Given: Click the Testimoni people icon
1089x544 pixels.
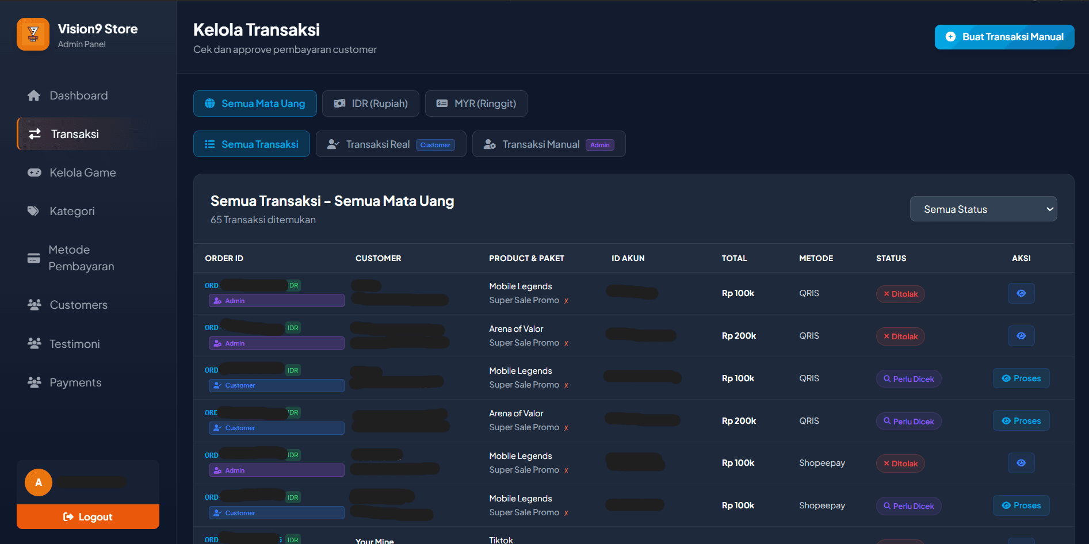Looking at the screenshot, I should [35, 343].
